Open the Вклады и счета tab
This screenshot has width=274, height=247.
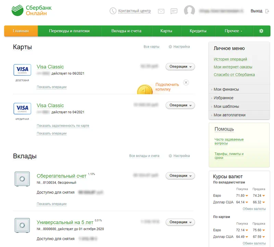point(126,31)
